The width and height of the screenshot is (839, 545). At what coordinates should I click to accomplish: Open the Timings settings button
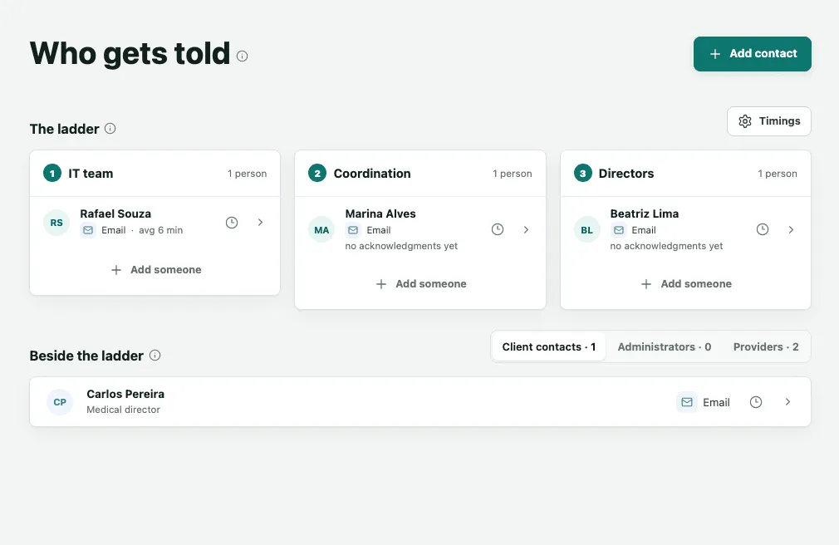769,121
